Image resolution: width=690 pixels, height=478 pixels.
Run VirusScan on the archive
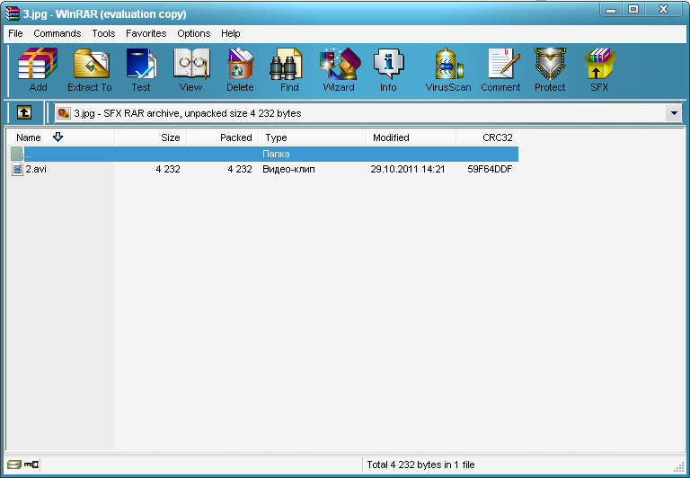(448, 69)
